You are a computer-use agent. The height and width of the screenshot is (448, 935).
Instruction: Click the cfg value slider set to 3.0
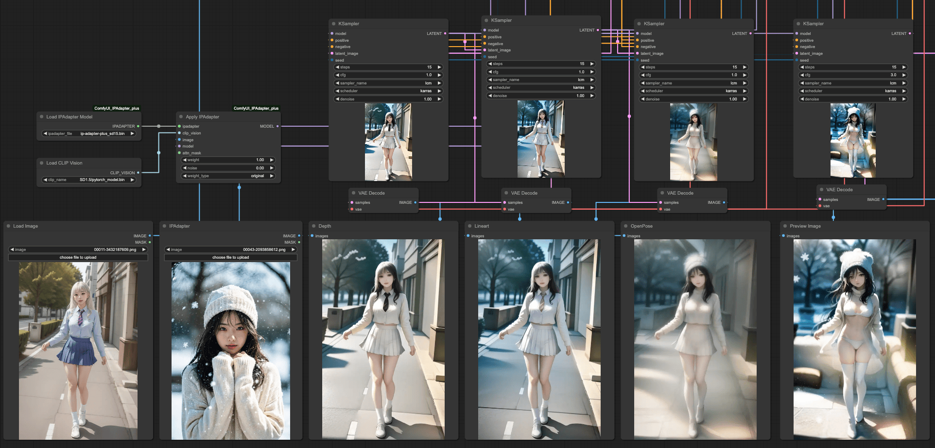tap(852, 75)
